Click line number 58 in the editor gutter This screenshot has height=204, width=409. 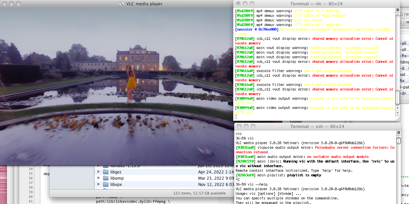pos(31,187)
